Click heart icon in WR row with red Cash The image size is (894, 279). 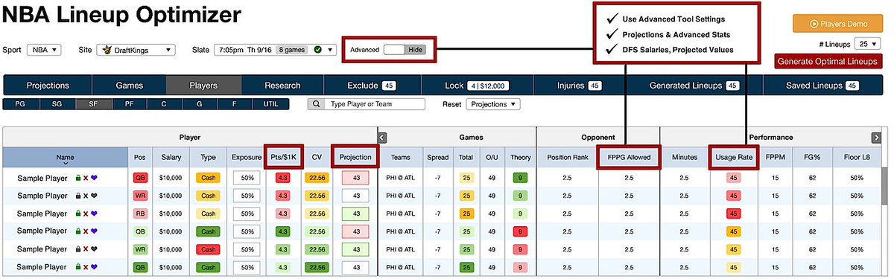[95, 248]
